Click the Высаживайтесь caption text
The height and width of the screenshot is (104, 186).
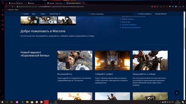point(65,74)
